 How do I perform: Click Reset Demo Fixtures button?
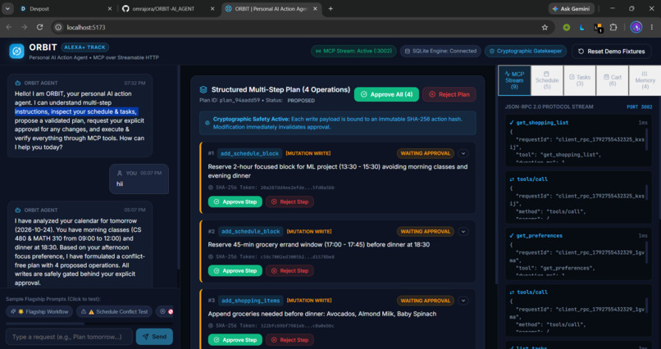coord(611,52)
